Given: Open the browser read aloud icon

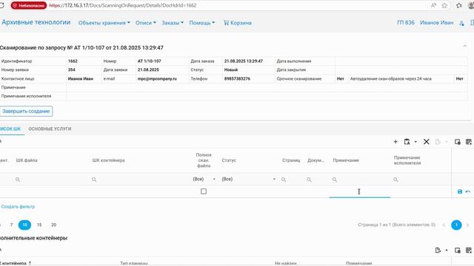Looking at the screenshot, I should click(433, 5).
